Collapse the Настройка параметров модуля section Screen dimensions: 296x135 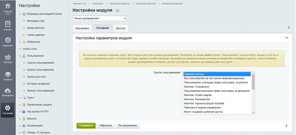tap(286, 38)
